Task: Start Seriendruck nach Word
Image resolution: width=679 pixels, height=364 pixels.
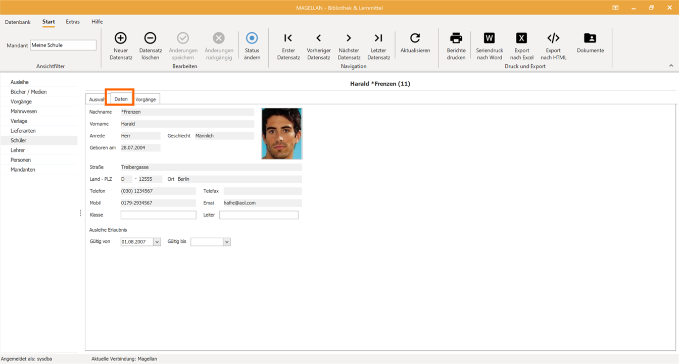Action: pyautogui.click(x=489, y=45)
